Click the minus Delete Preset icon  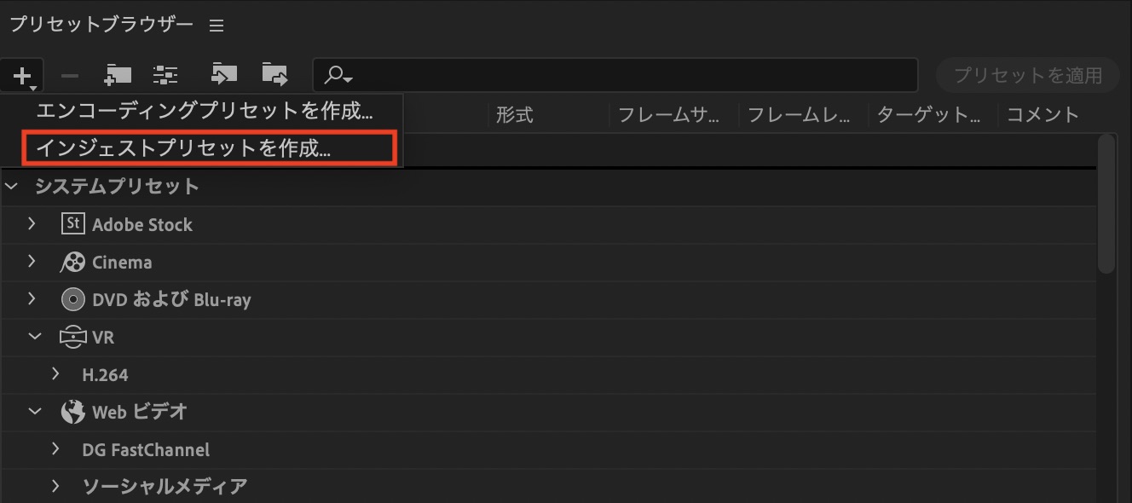[70, 76]
